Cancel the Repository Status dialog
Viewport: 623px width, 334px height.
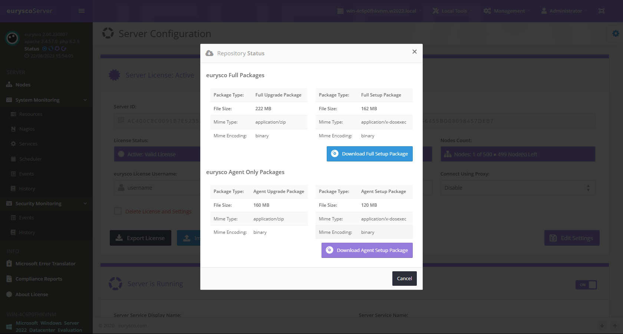[x=404, y=278]
